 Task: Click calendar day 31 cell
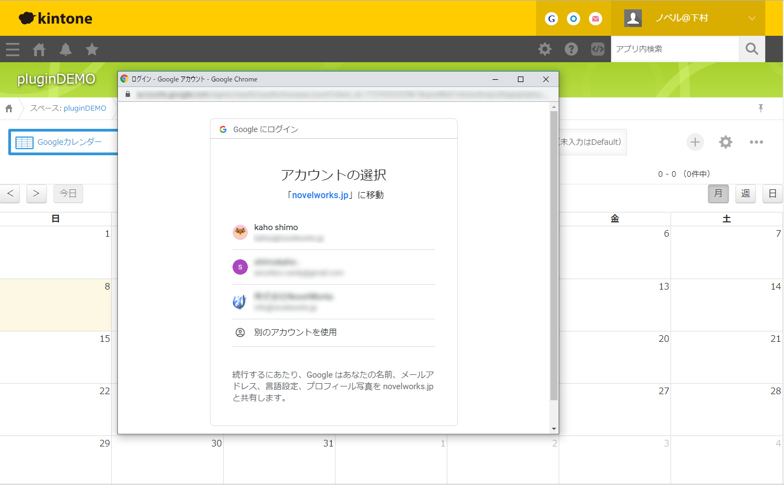[x=279, y=460]
